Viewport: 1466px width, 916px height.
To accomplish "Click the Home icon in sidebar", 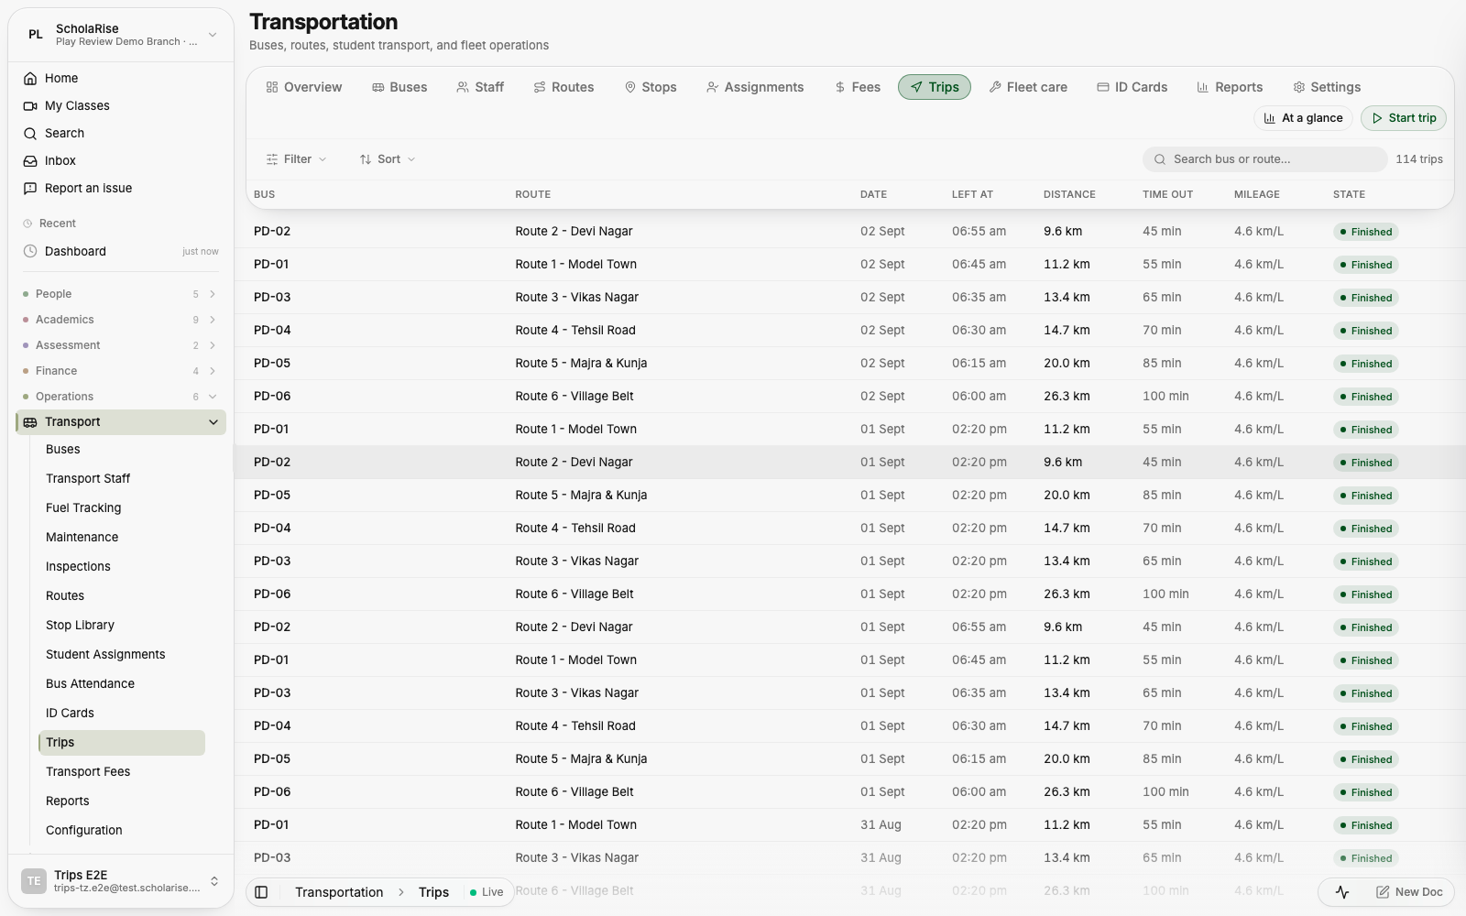I will click(x=30, y=79).
